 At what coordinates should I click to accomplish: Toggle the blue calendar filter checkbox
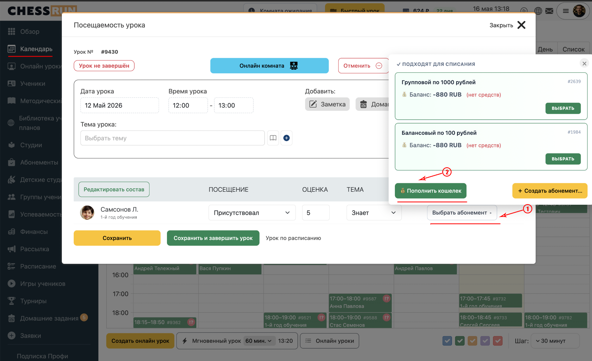tap(447, 341)
